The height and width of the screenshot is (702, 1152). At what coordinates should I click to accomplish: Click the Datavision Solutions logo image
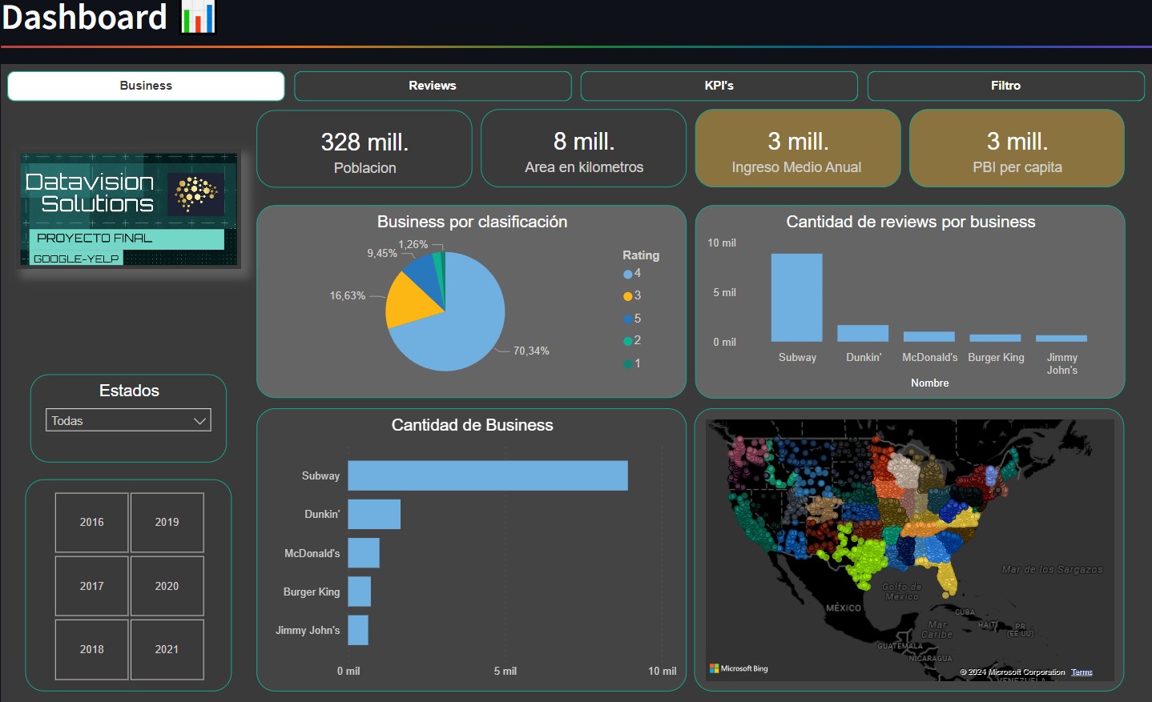coord(129,210)
